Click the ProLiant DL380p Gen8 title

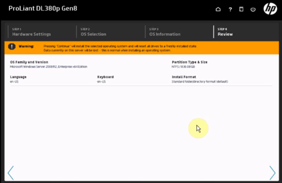[43, 9]
